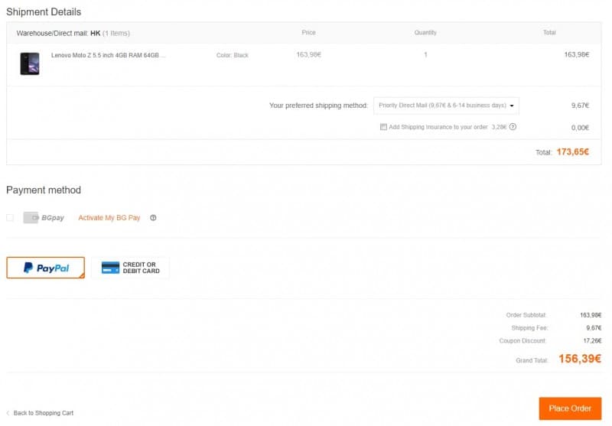Choose Credit or Debit Card payment
This screenshot has height=426, width=612.
tap(130, 268)
